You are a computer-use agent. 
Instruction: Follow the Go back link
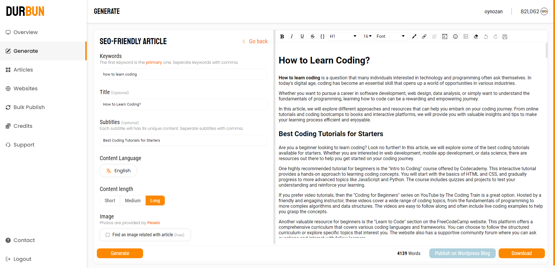[255, 42]
